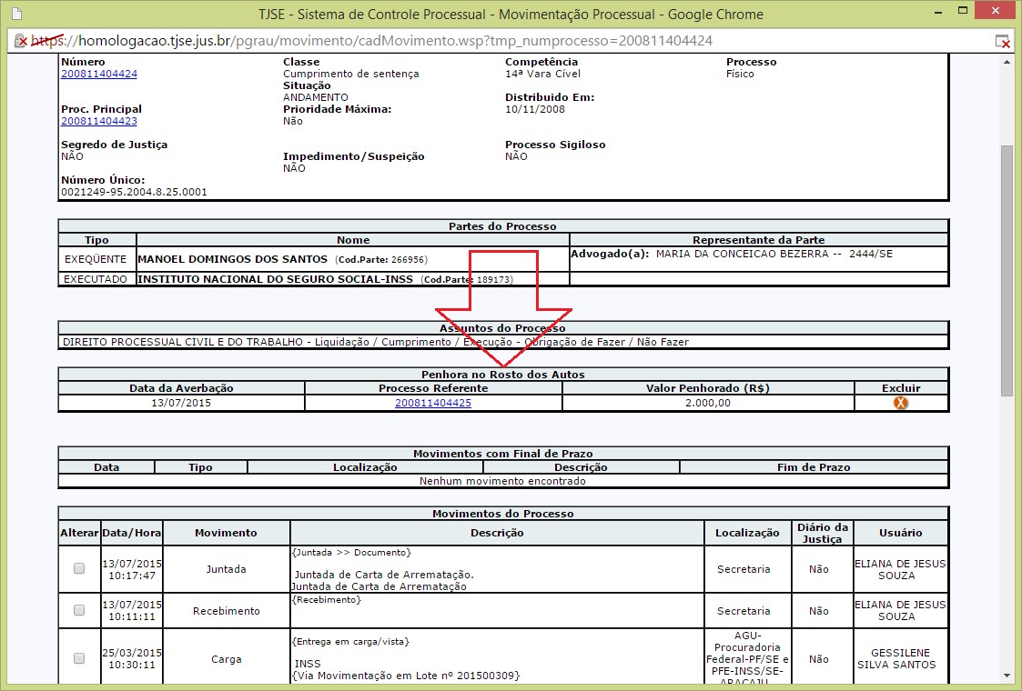Open process number link 200811404424

[99, 74]
